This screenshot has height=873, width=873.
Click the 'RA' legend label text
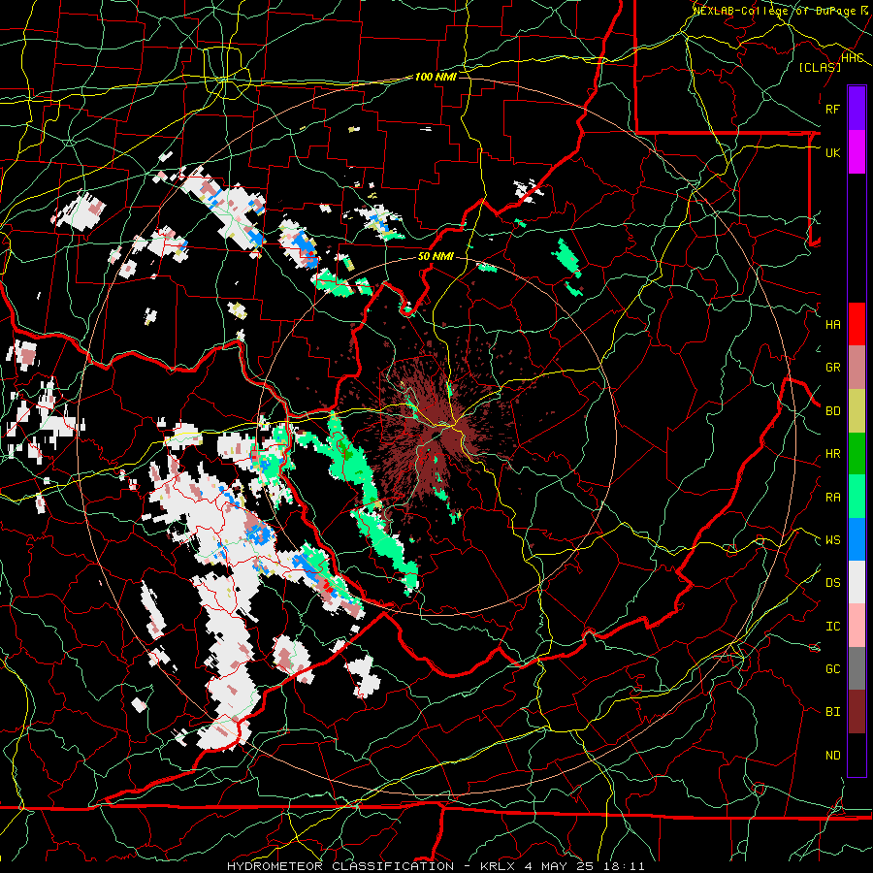[832, 498]
